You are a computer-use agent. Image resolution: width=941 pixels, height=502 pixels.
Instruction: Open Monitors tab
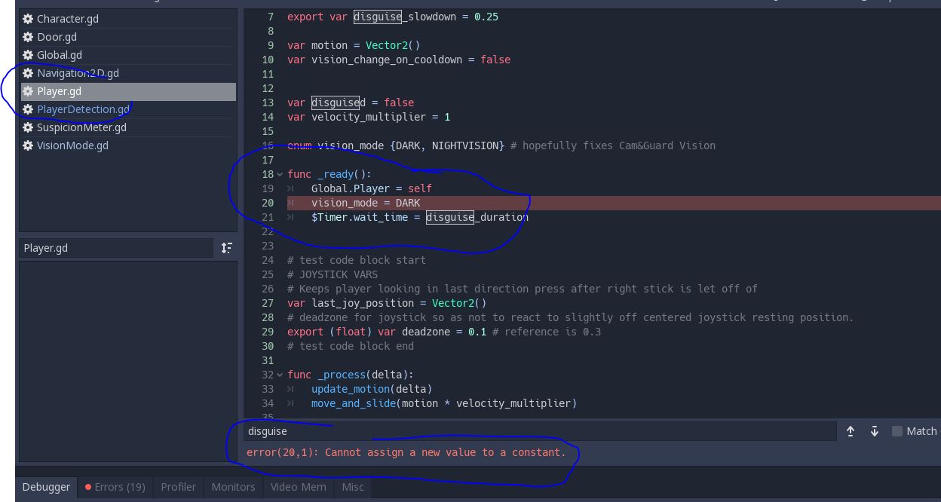point(233,487)
